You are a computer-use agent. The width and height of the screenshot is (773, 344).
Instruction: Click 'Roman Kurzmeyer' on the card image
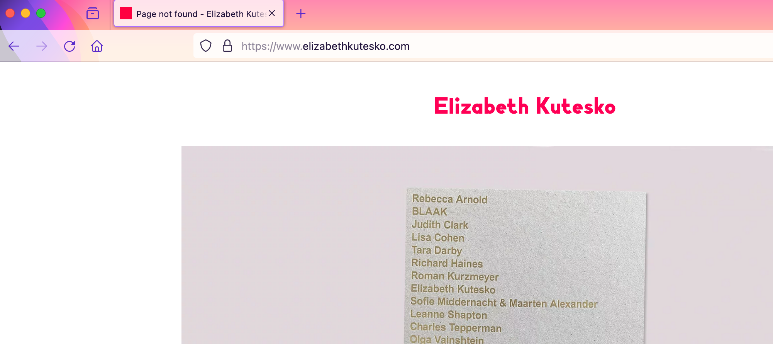click(x=454, y=276)
